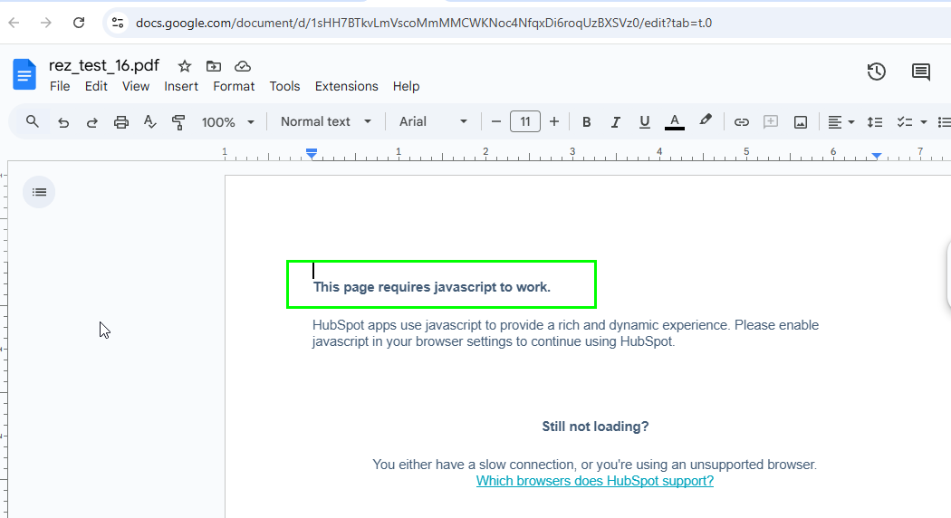Open the Tools menu
951x518 pixels.
pyautogui.click(x=284, y=86)
